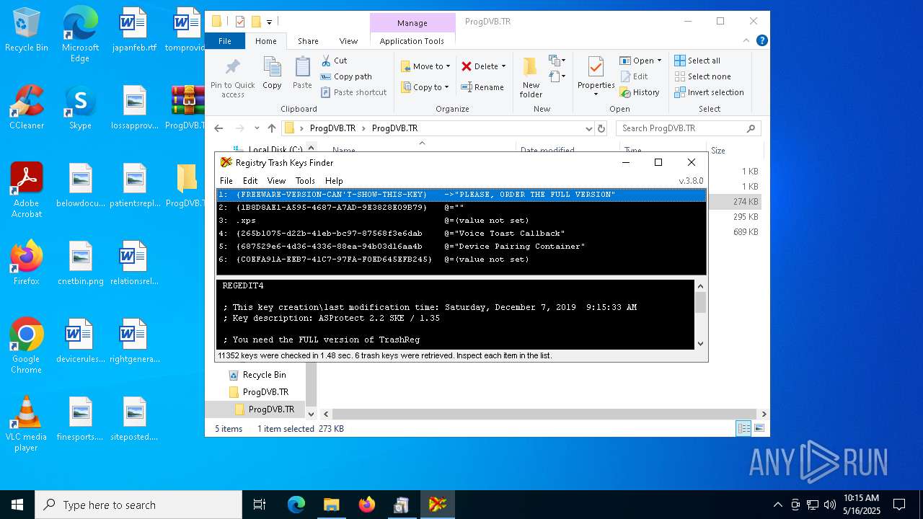Click Select all in ribbon
The image size is (923, 519).
697,61
